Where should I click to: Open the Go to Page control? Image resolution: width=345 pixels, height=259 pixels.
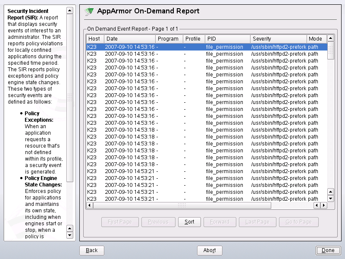click(x=298, y=221)
